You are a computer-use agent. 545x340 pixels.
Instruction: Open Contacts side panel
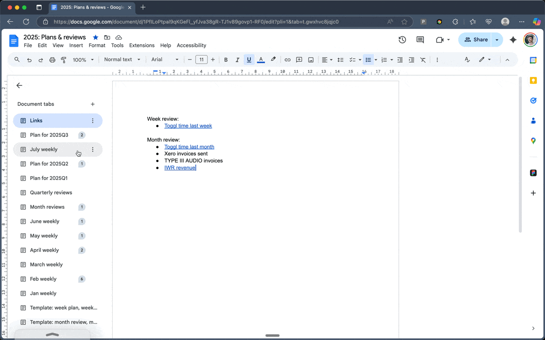pos(533,121)
